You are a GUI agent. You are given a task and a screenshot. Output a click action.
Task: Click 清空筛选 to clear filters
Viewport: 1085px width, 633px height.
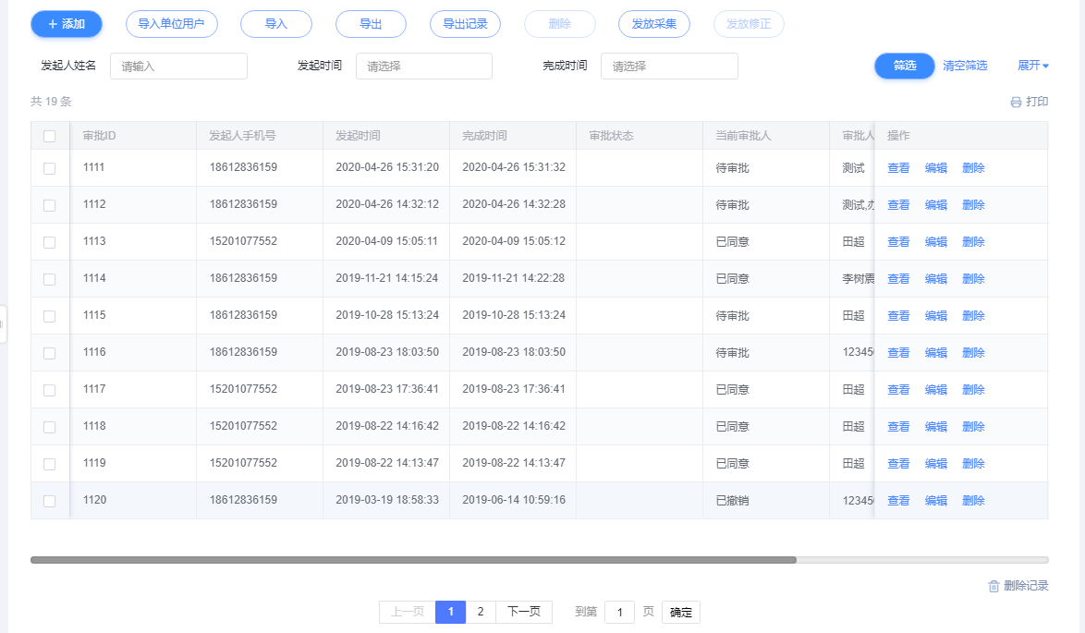click(x=965, y=66)
